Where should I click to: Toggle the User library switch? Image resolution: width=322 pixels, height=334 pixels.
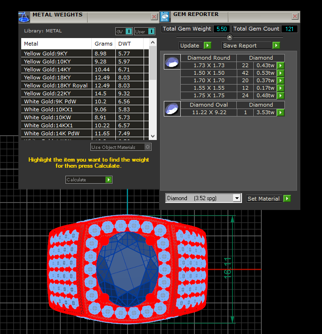coord(151,31)
